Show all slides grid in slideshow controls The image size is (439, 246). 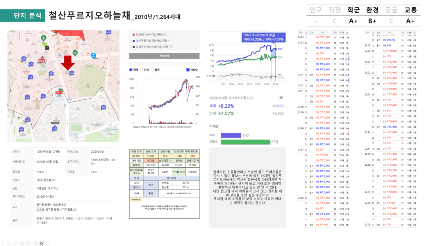coord(22,244)
